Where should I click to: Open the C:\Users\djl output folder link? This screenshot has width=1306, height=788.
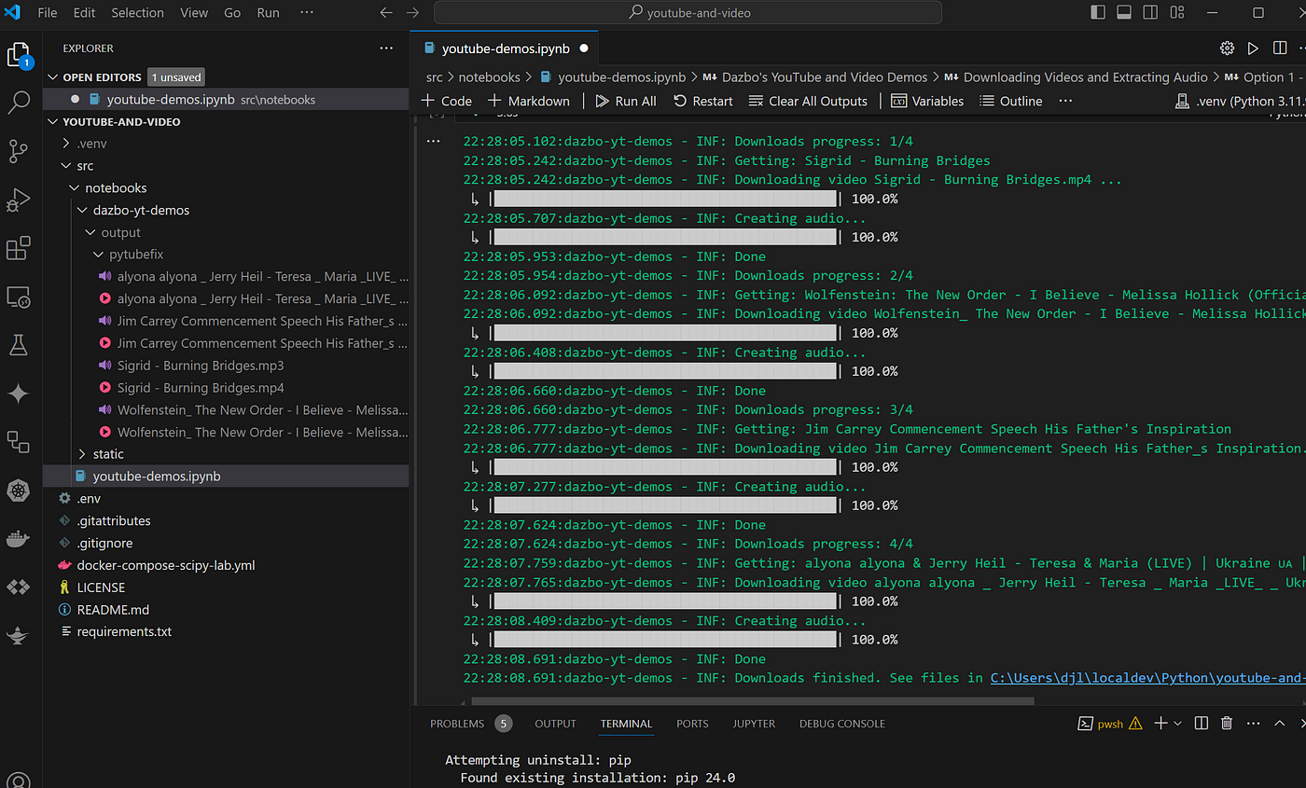[x=1147, y=678]
